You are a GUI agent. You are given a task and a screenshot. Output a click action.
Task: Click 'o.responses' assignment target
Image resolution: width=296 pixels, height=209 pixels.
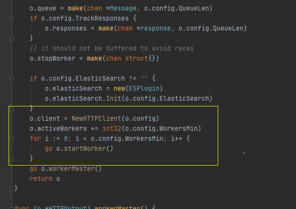66,29
